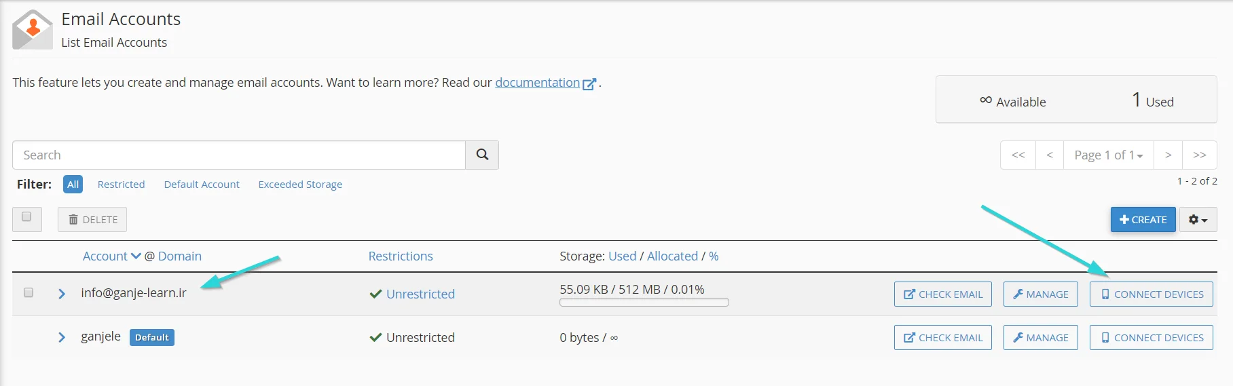
Task: Open the Page 1 of 1 dropdown
Action: pos(1108,155)
